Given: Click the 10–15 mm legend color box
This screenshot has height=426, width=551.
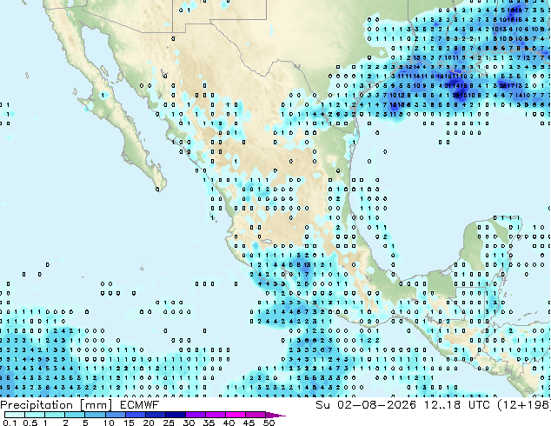Looking at the screenshot, I should pyautogui.click(x=116, y=415).
